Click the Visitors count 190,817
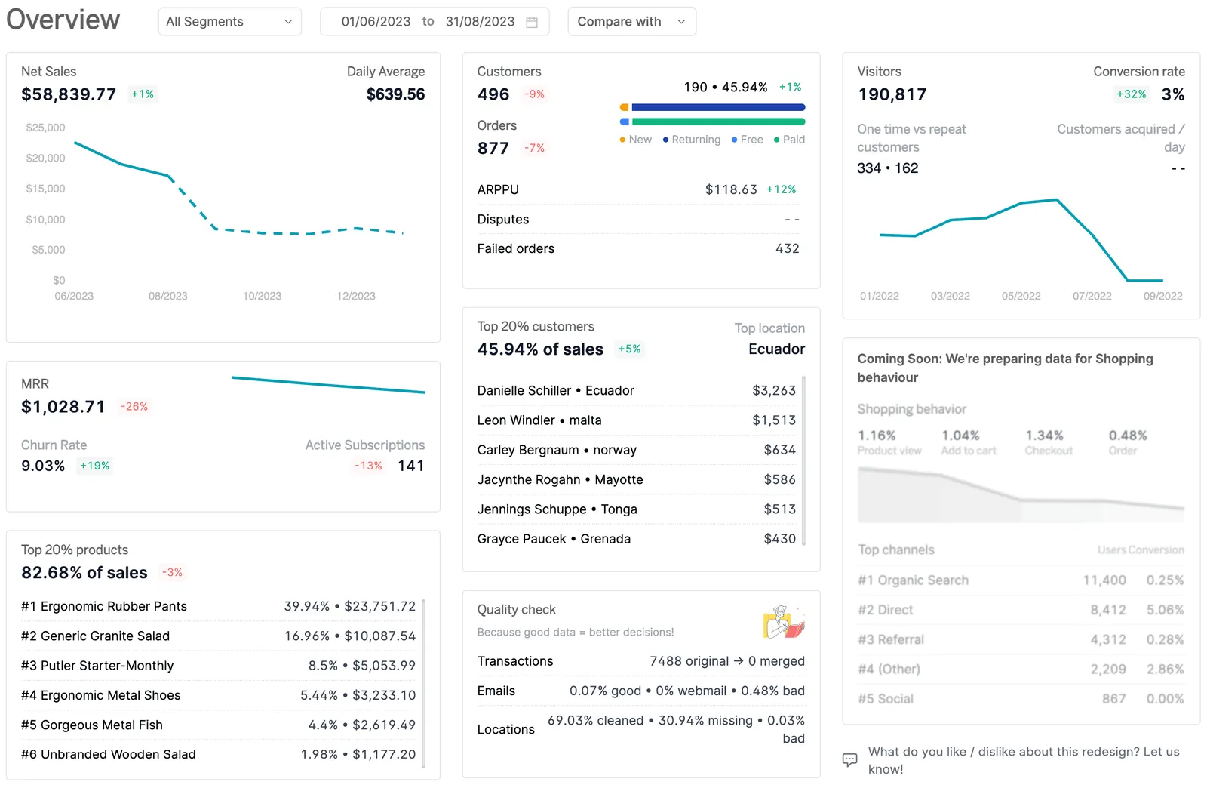 (892, 94)
